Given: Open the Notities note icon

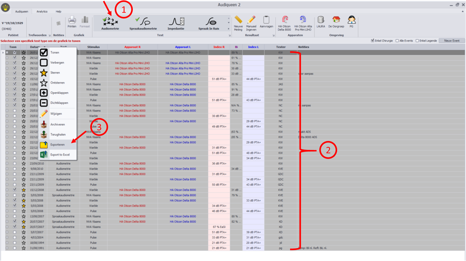Looking at the screenshot, I should point(58,23).
